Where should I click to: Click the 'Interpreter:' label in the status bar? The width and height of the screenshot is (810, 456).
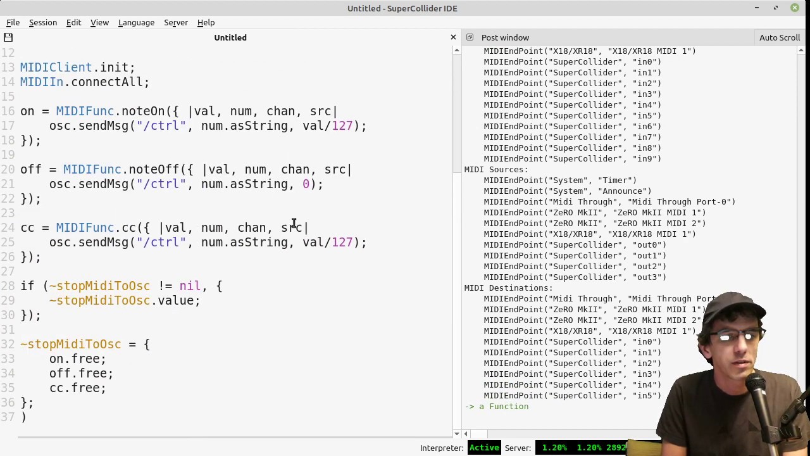click(442, 448)
